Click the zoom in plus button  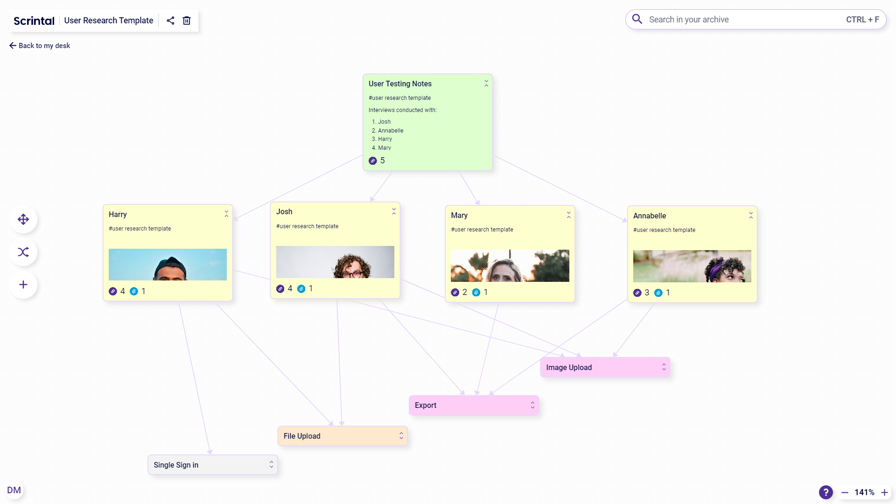coord(884,492)
